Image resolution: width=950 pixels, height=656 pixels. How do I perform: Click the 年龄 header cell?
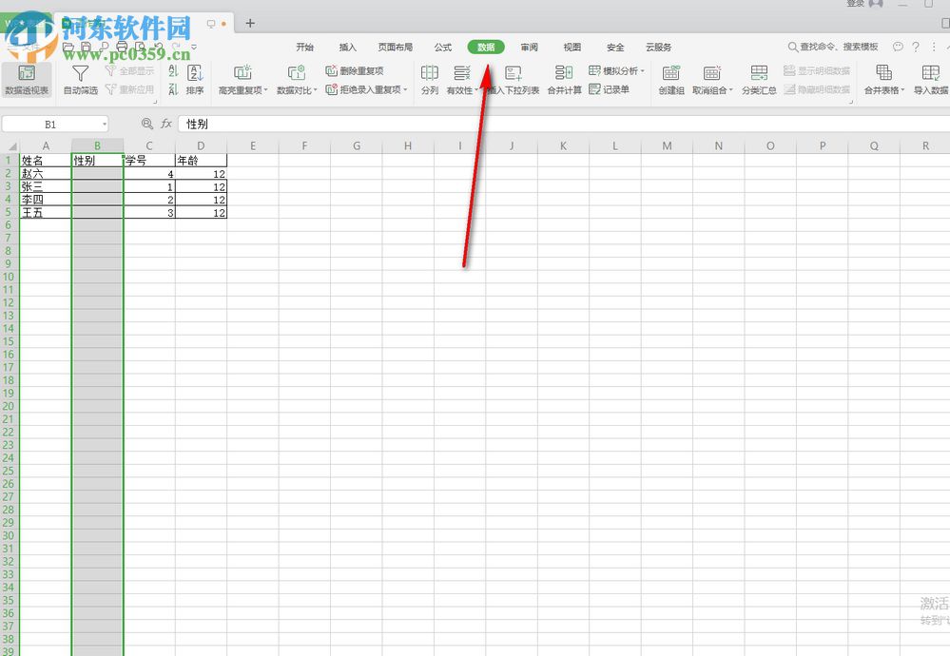(x=202, y=161)
